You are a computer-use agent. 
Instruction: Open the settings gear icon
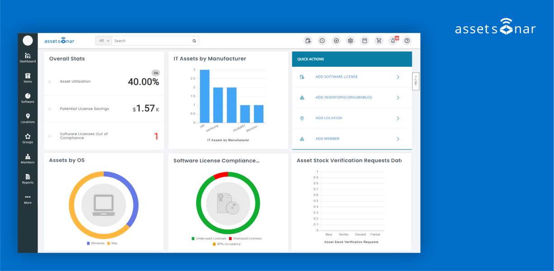coord(350,41)
